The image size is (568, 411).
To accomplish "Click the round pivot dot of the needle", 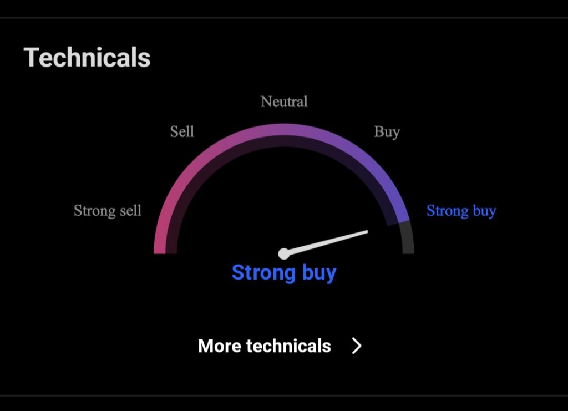I will (x=284, y=254).
